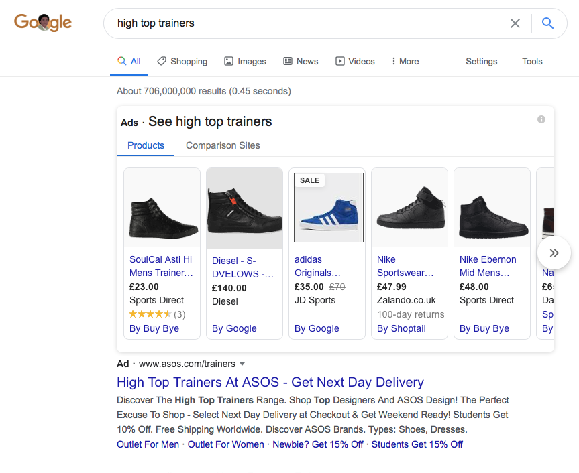Click the JD Sports seller name
Image resolution: width=579 pixels, height=473 pixels.
tap(315, 300)
